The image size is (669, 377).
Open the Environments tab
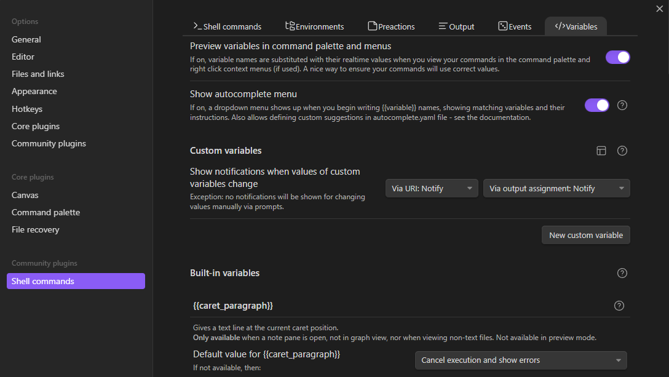pyautogui.click(x=314, y=26)
